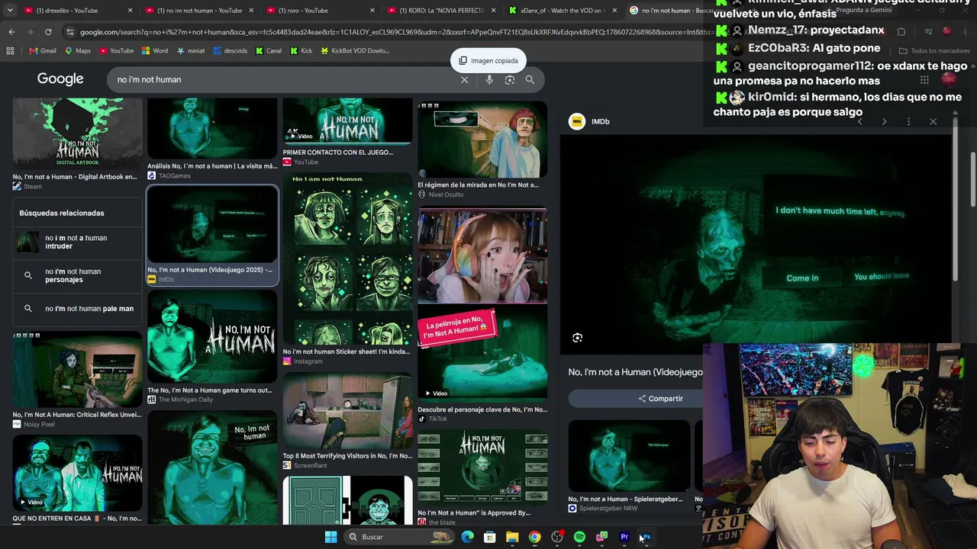Select the IMDb 'Videojuego 2025' image result
Image resolution: width=977 pixels, height=549 pixels.
coord(212,235)
